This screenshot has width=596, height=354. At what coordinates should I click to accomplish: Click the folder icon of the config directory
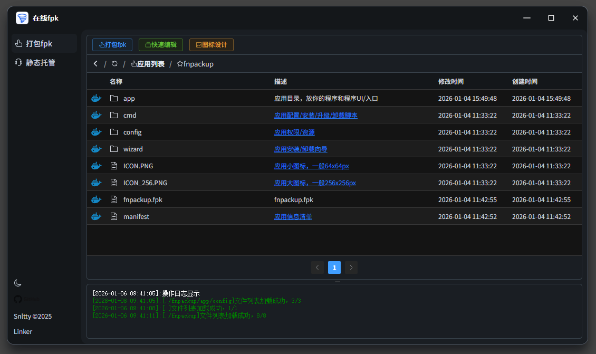(113, 132)
